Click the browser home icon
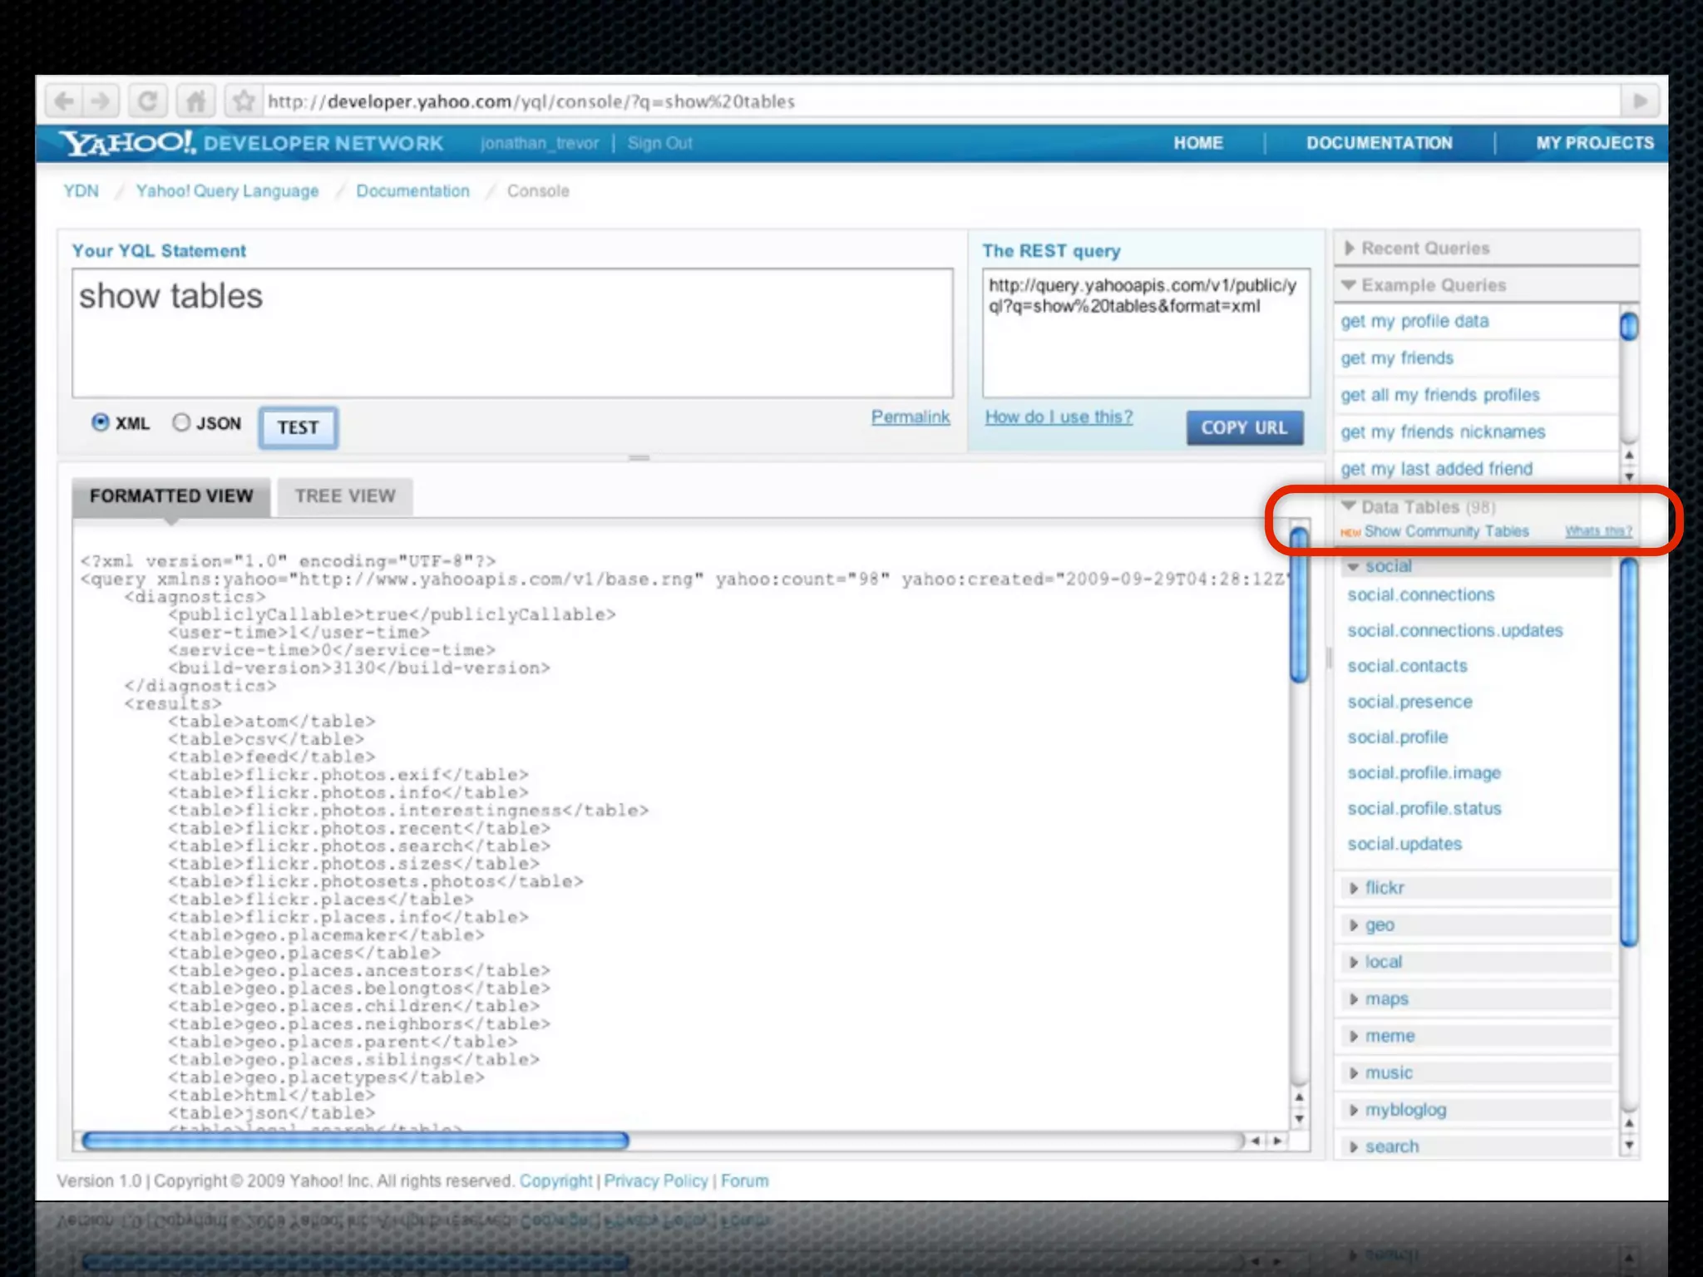 [195, 101]
